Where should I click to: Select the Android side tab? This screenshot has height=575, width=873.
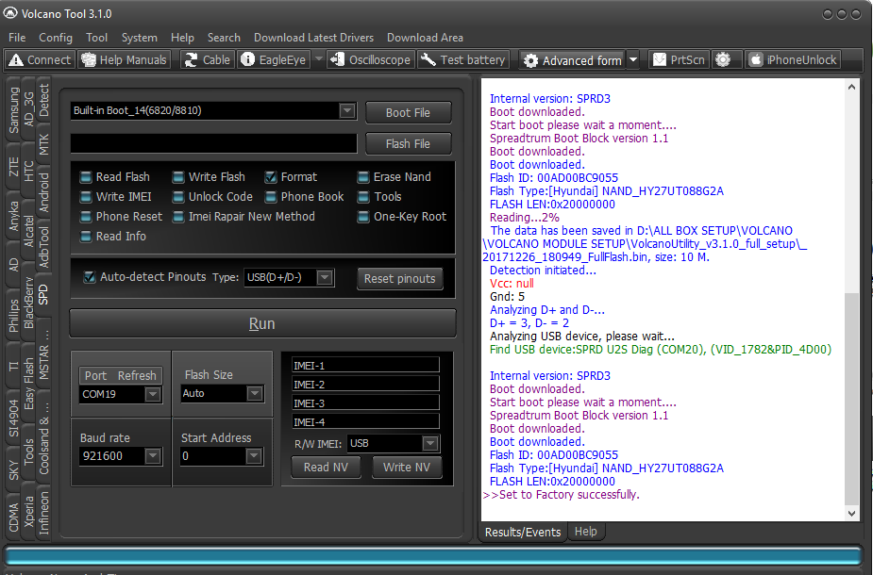click(x=43, y=192)
